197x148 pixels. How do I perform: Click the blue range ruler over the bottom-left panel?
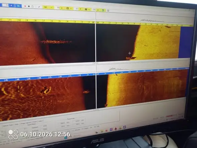point(47,77)
